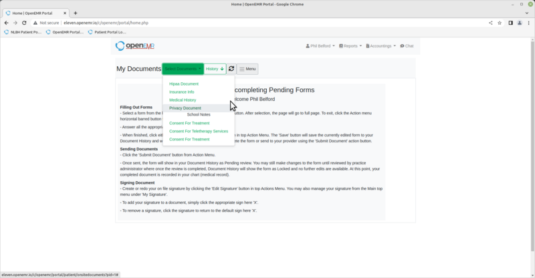Viewport: 535px width, 278px height.
Task: Click the School Notes heading
Action: coord(199,115)
